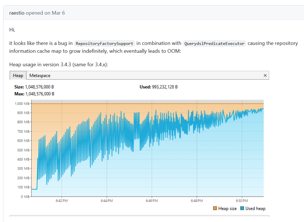Click the orange Heap size legend swatch
This screenshot has width=304, height=222.
pyautogui.click(x=215, y=209)
